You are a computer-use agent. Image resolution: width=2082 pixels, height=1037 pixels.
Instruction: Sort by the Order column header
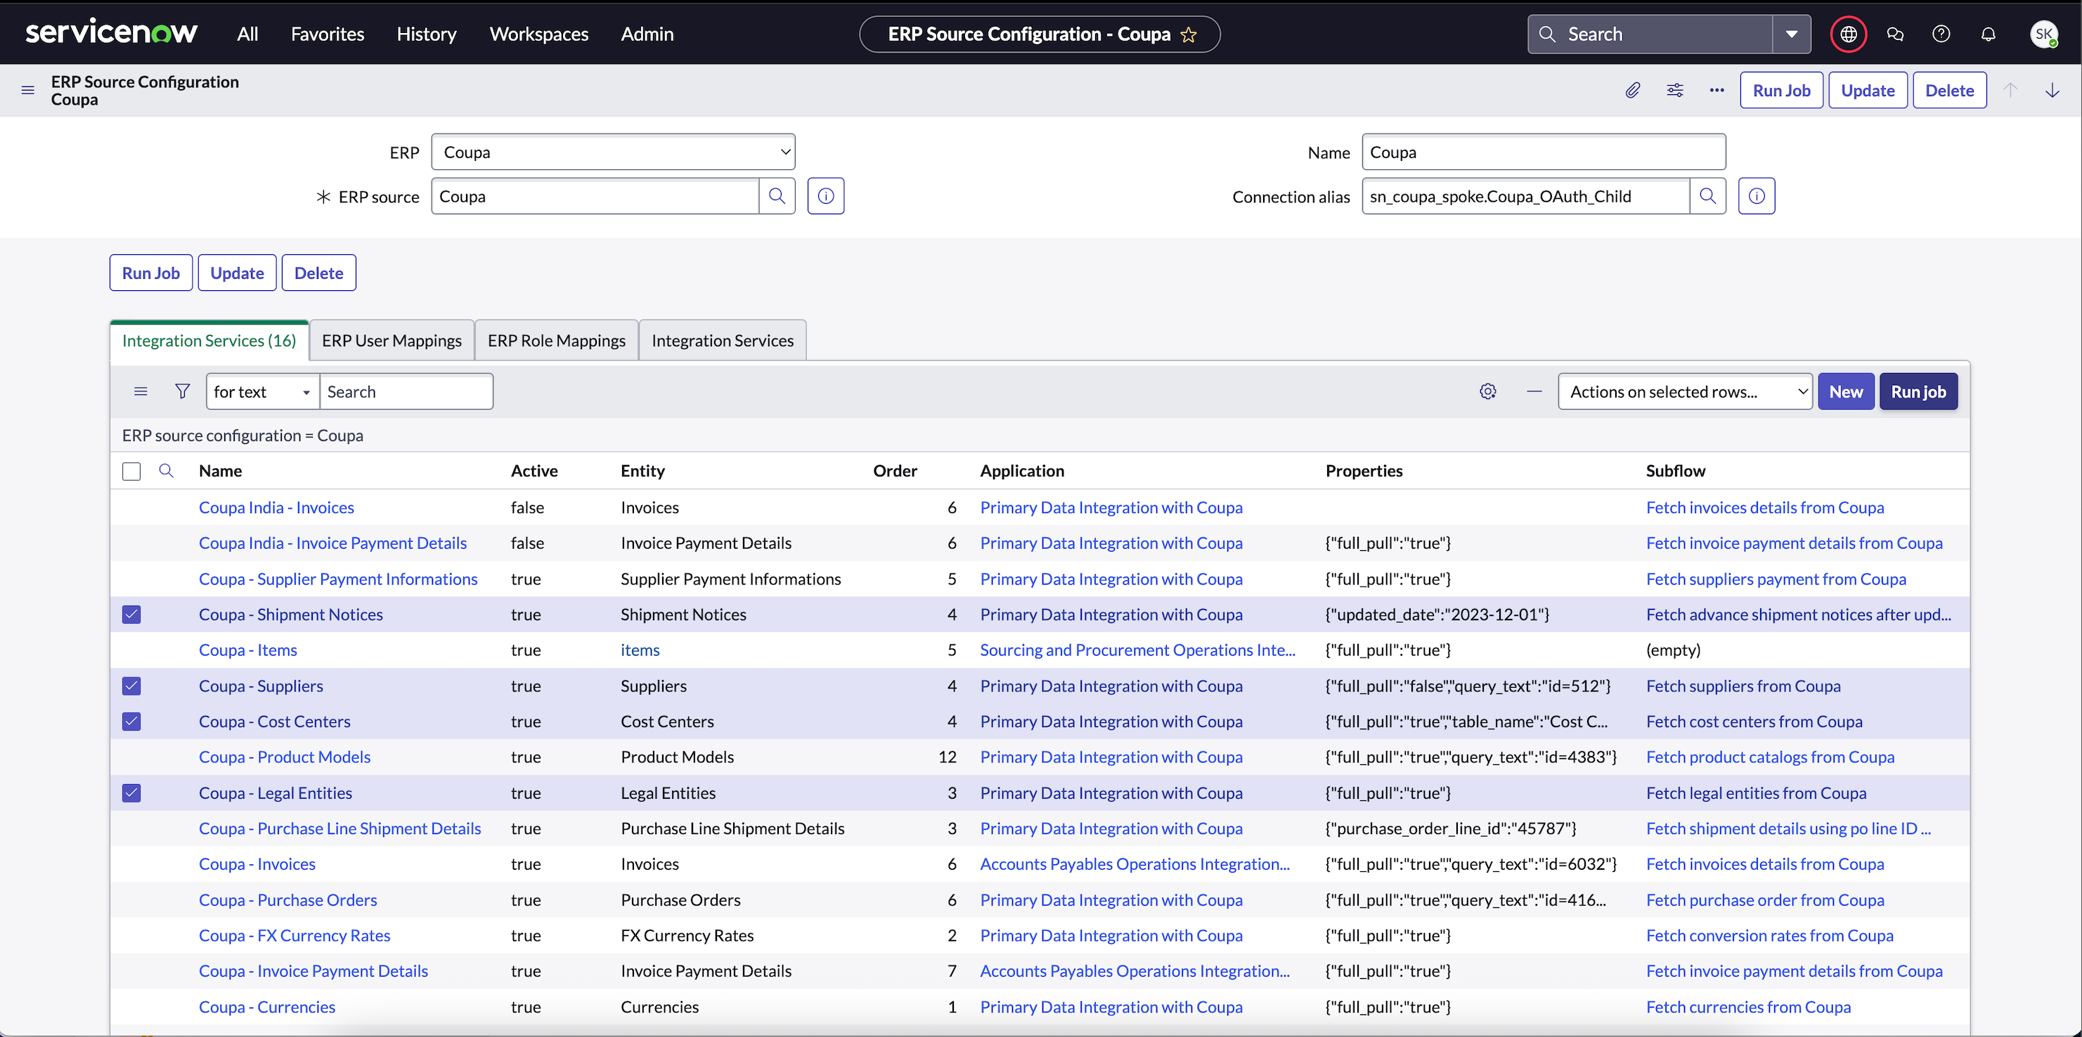click(895, 471)
